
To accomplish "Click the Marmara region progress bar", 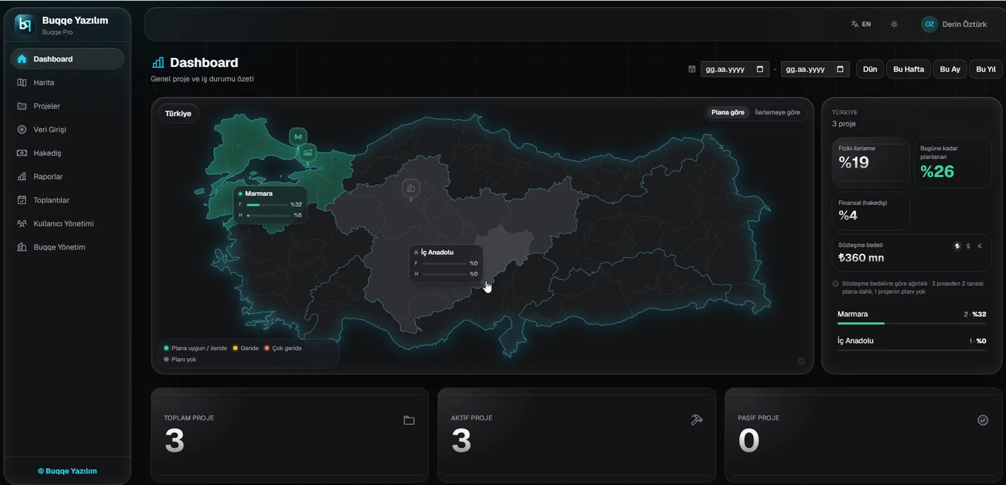I will tap(912, 324).
